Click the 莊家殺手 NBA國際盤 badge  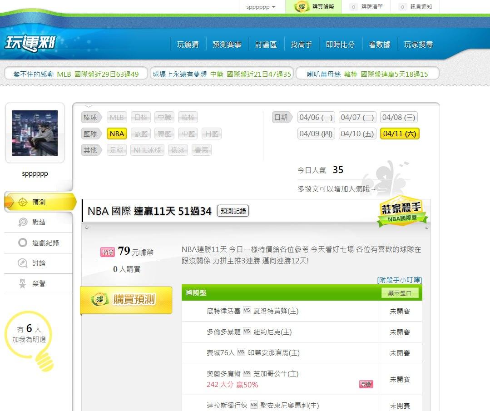(x=402, y=211)
